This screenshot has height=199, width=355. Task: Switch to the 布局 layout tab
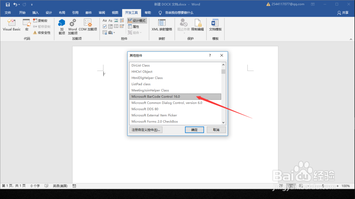click(x=62, y=13)
